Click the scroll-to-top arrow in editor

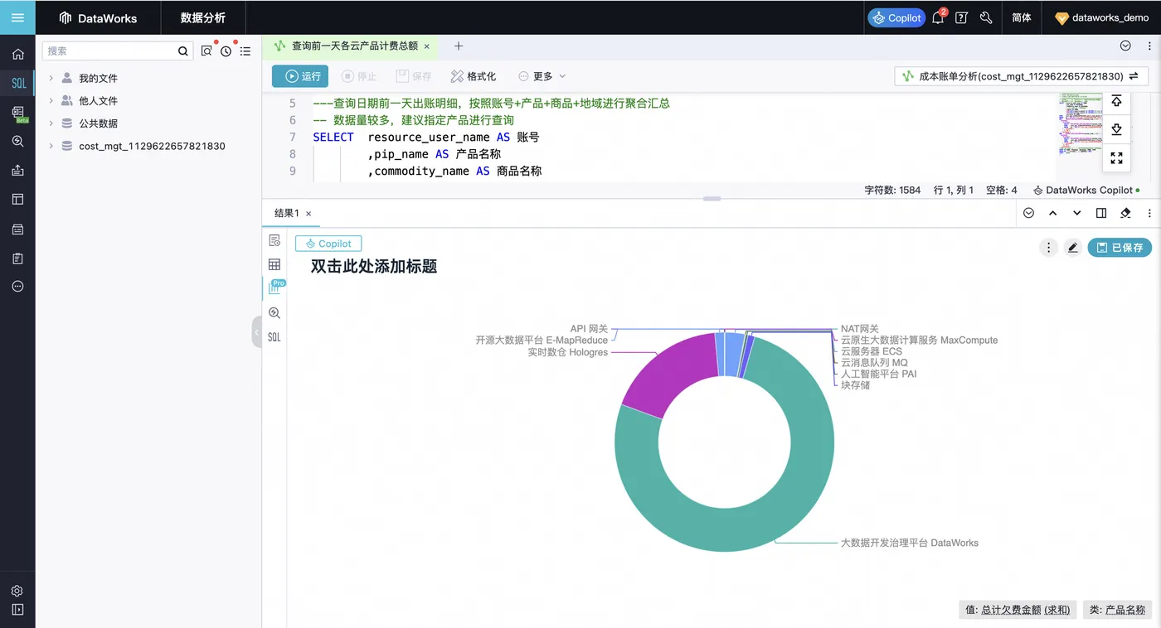1116,101
